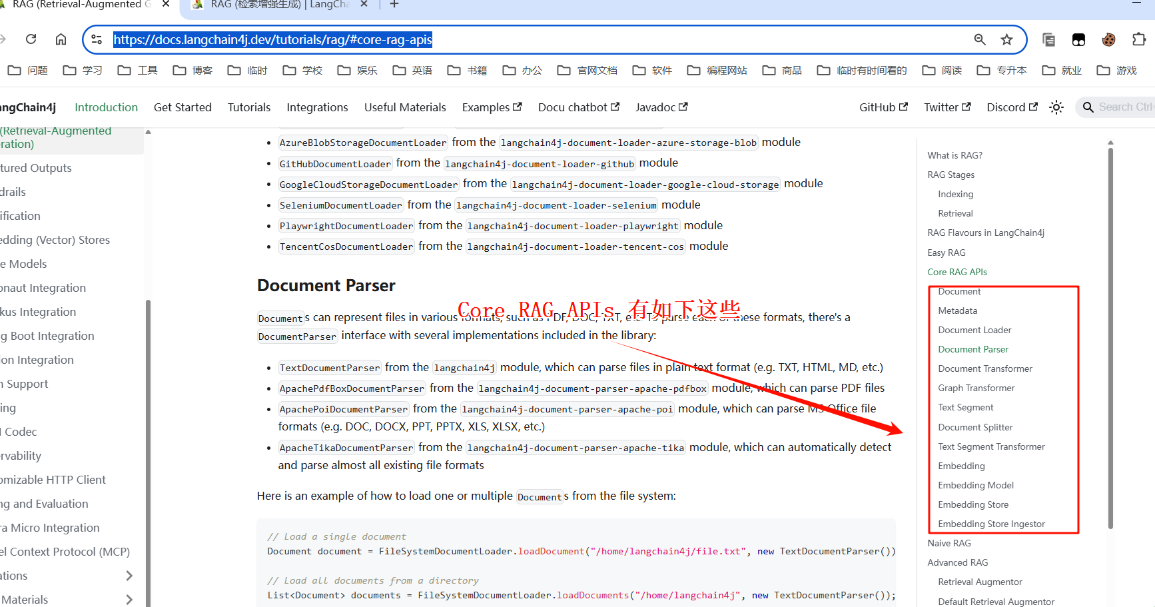Image resolution: width=1155 pixels, height=607 pixels.
Task: Select the Integrations navigation item
Action: pos(317,107)
